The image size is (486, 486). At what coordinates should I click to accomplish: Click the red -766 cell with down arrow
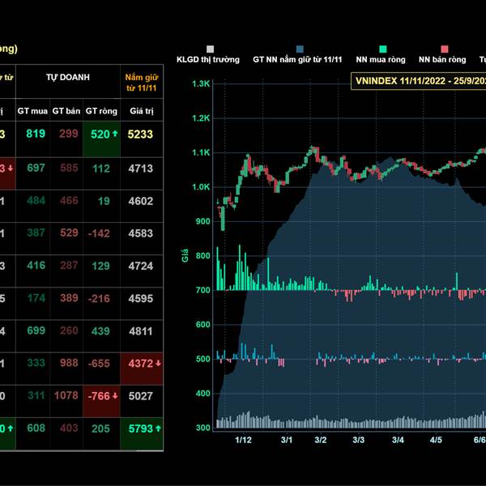tap(102, 401)
